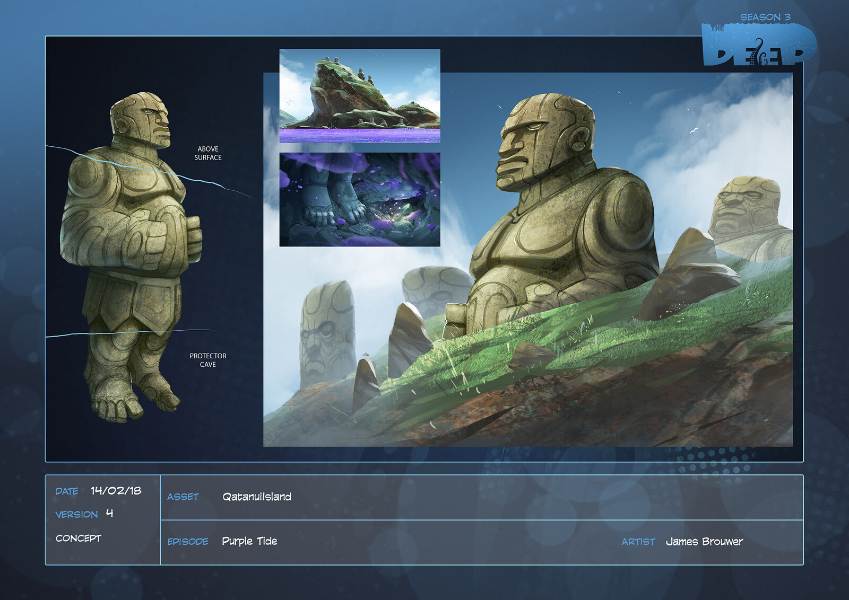Click the 'ASSET' label
The height and width of the screenshot is (600, 849).
183,497
